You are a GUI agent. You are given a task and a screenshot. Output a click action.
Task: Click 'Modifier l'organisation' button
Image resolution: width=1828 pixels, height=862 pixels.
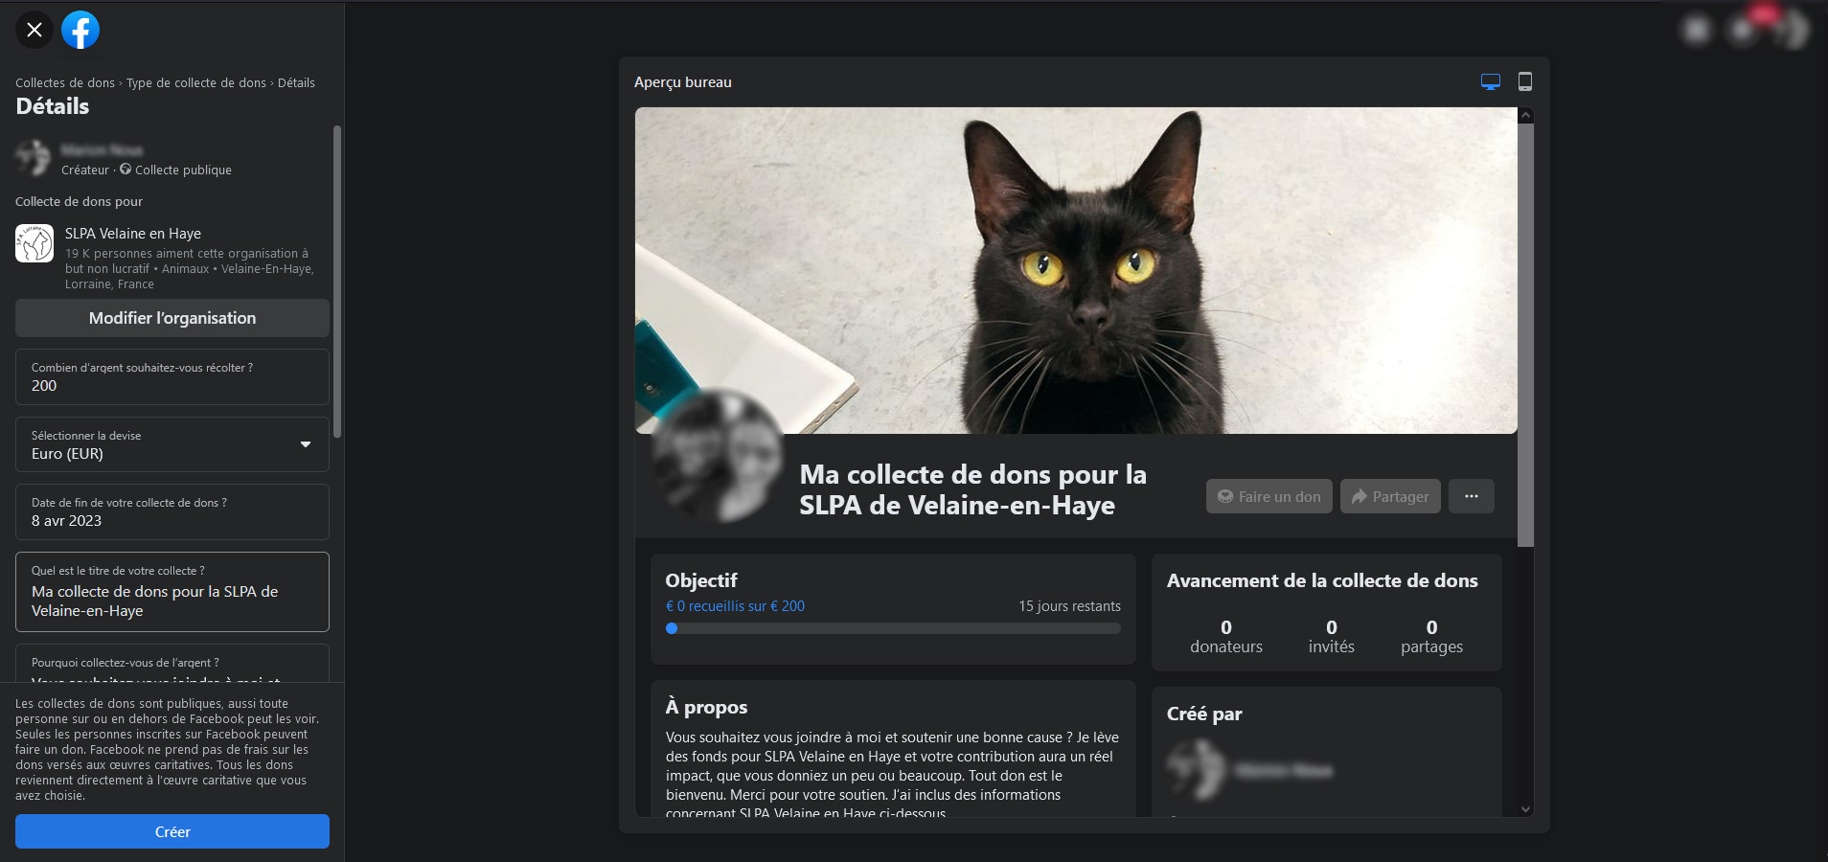[172, 318]
